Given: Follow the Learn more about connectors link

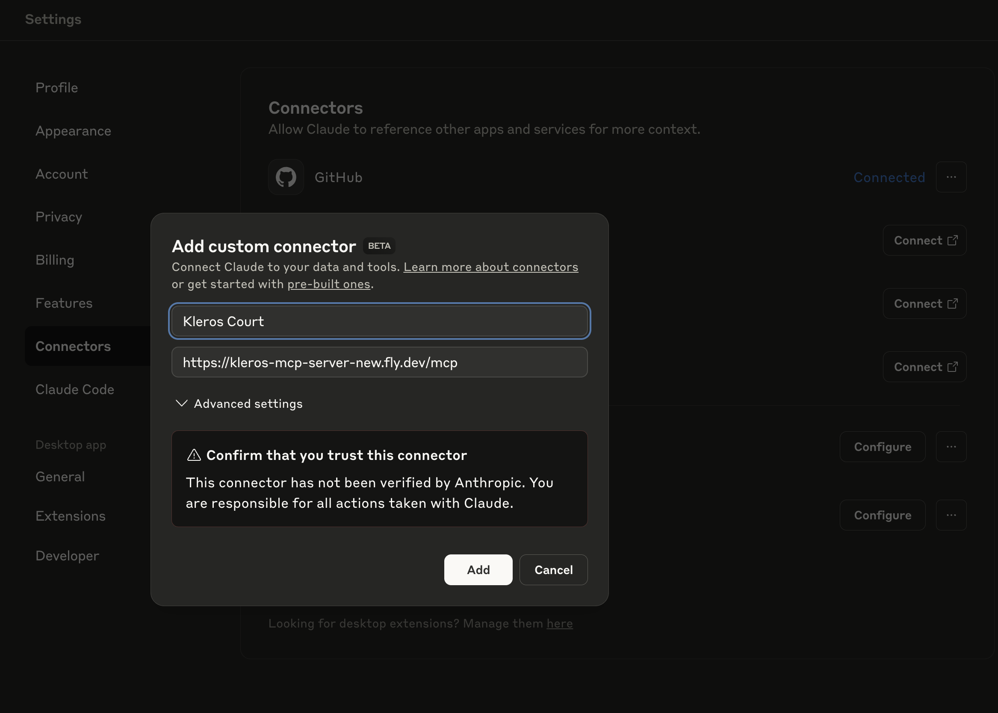Looking at the screenshot, I should [490, 267].
